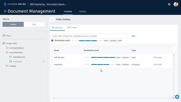Open the user profile avatar
181x102 pixels.
click(176, 4)
